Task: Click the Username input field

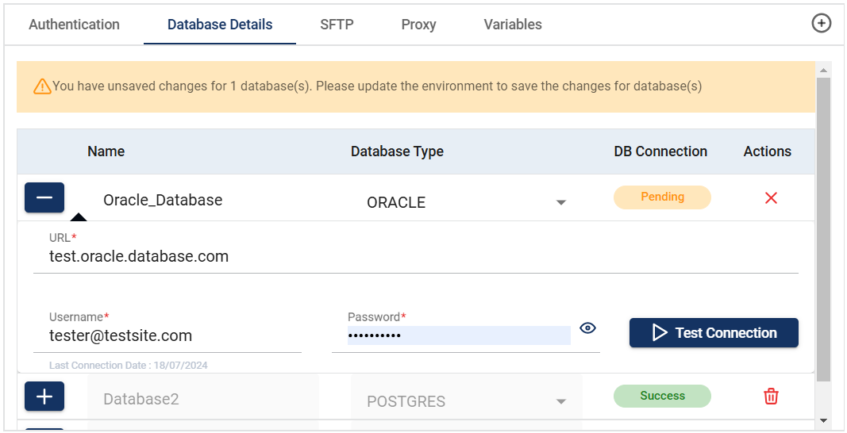Action: tap(167, 336)
